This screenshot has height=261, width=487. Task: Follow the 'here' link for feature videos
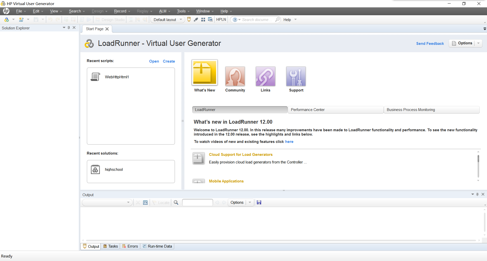click(289, 142)
